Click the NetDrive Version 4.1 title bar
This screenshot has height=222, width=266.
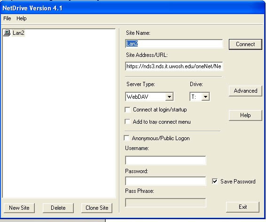coord(133,8)
